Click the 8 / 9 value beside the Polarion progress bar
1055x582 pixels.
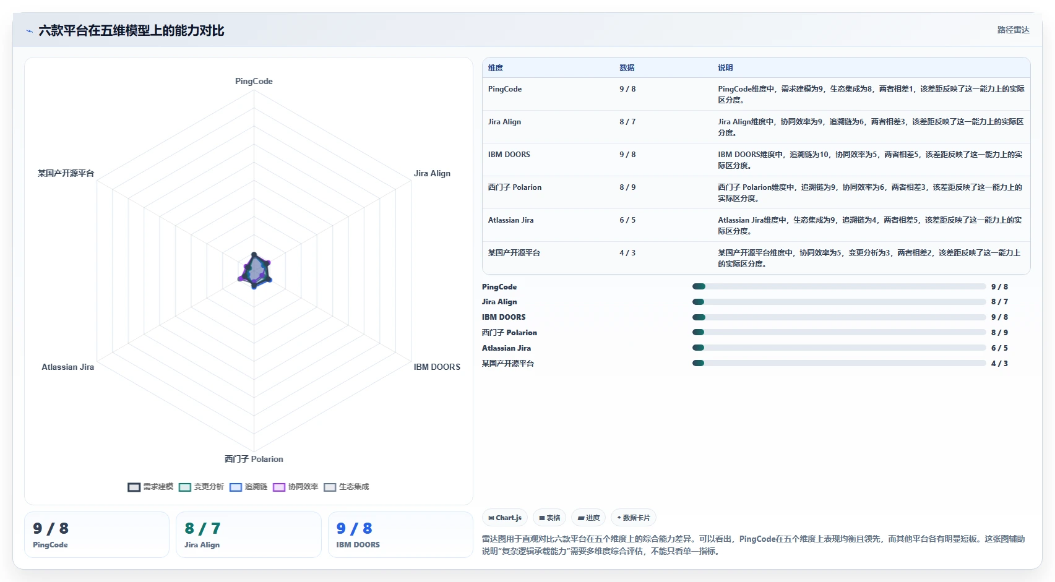999,332
